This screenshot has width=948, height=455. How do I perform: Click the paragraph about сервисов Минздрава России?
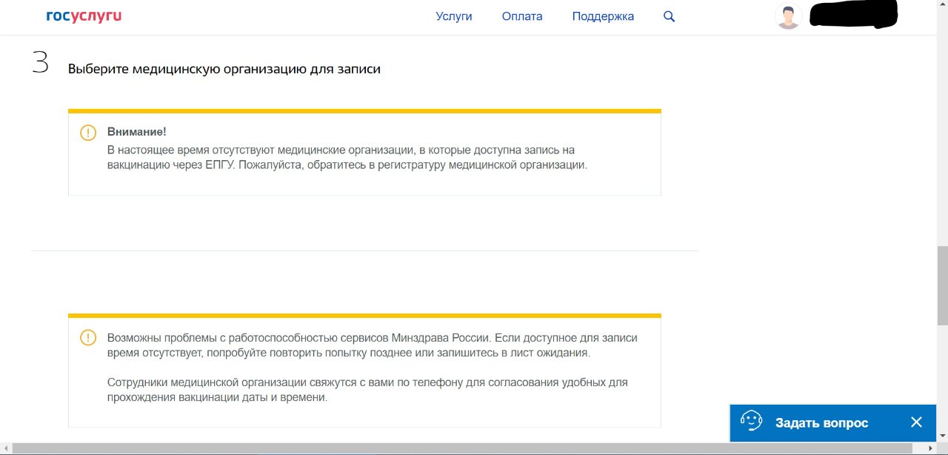(x=372, y=345)
